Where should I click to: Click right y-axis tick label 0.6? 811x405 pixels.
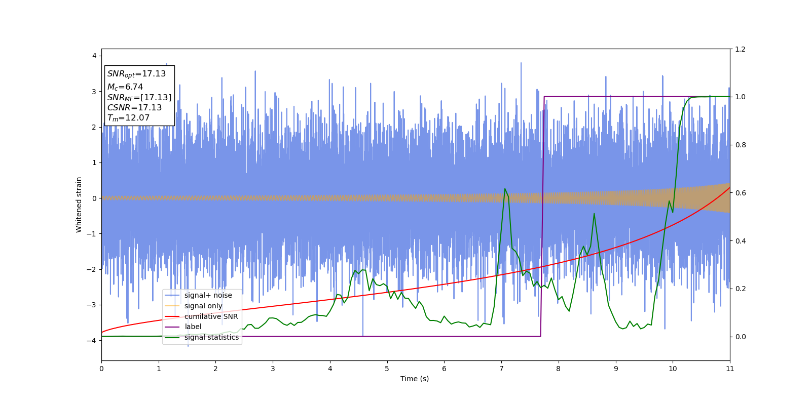(741, 193)
